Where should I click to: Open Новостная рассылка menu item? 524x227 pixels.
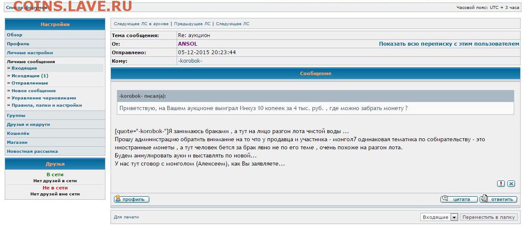(x=32, y=151)
